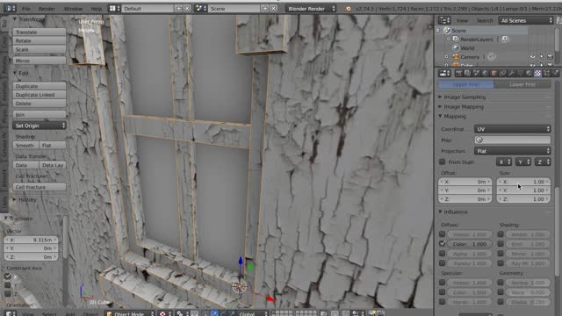Click the RenderLayers icon in outliner
This screenshot has height=316, width=562.
pyautogui.click(x=456, y=39)
